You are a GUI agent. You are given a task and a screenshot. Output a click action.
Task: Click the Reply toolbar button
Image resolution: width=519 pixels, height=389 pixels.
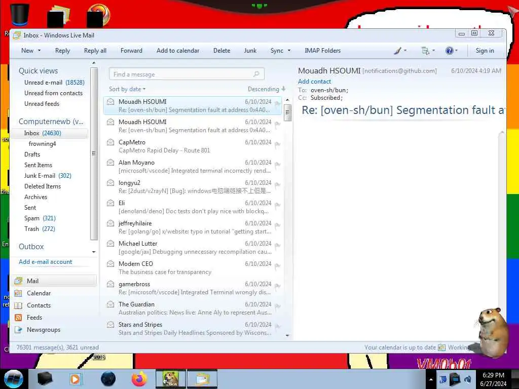[x=62, y=51]
